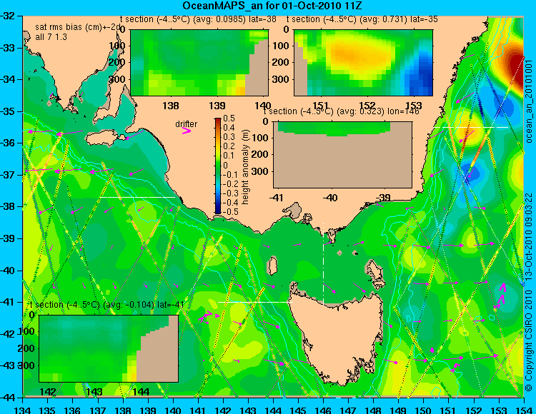Viewport: 536px width, 414px height.
Task: Click the "drifter" legend label
Action: (187, 124)
